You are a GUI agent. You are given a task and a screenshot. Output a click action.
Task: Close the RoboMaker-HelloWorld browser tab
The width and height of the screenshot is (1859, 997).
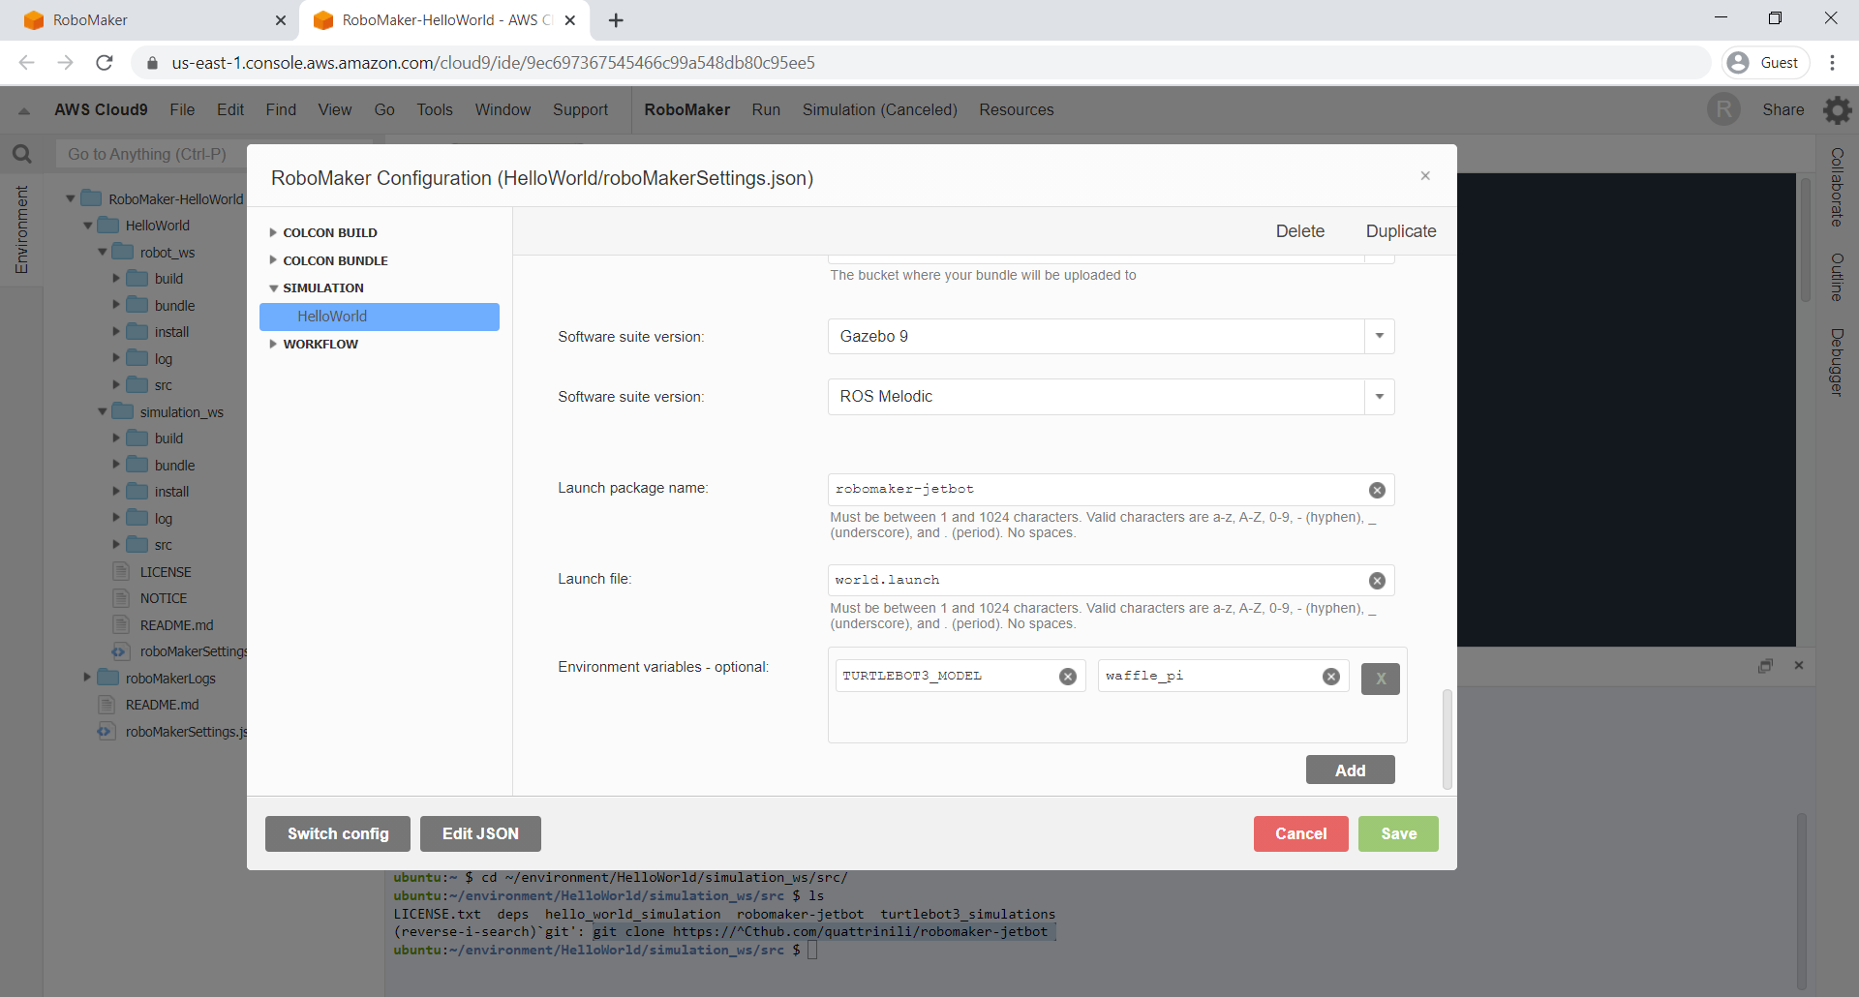[x=570, y=20]
